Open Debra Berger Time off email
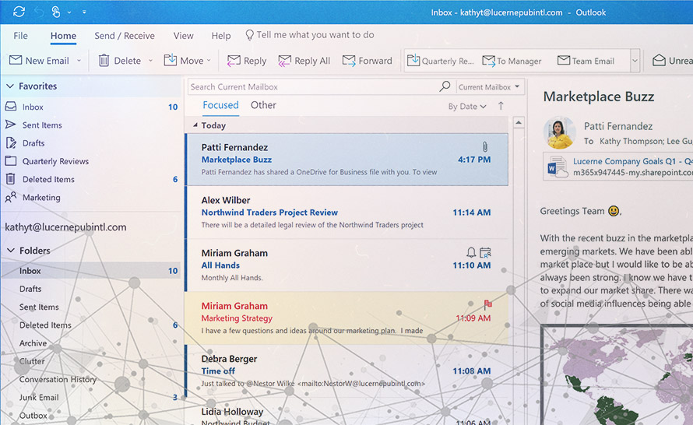This screenshot has width=693, height=425. click(x=346, y=371)
